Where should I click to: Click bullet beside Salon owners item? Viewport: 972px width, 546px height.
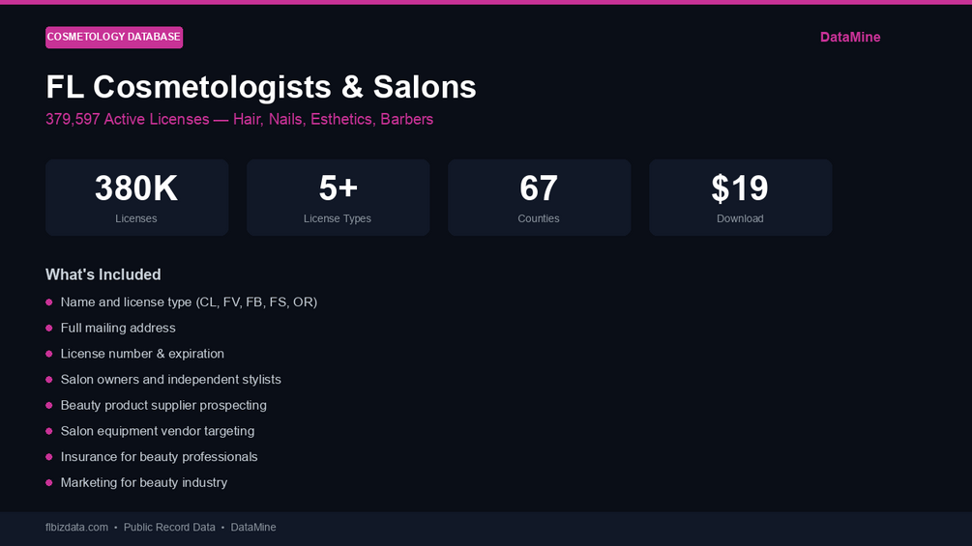pos(49,380)
